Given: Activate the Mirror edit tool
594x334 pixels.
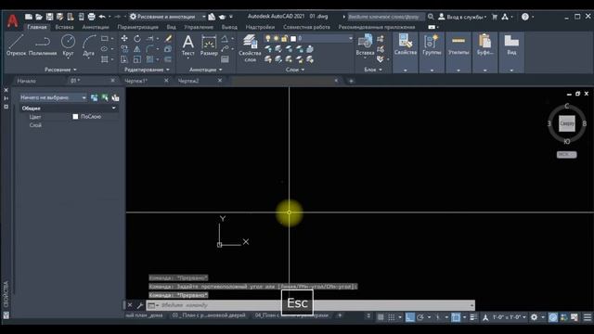Looking at the screenshot, I should pyautogui.click(x=137, y=49).
